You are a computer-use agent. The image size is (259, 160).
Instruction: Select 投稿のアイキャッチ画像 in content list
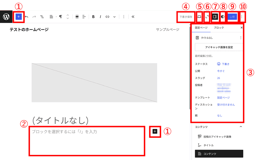(x=219, y=137)
